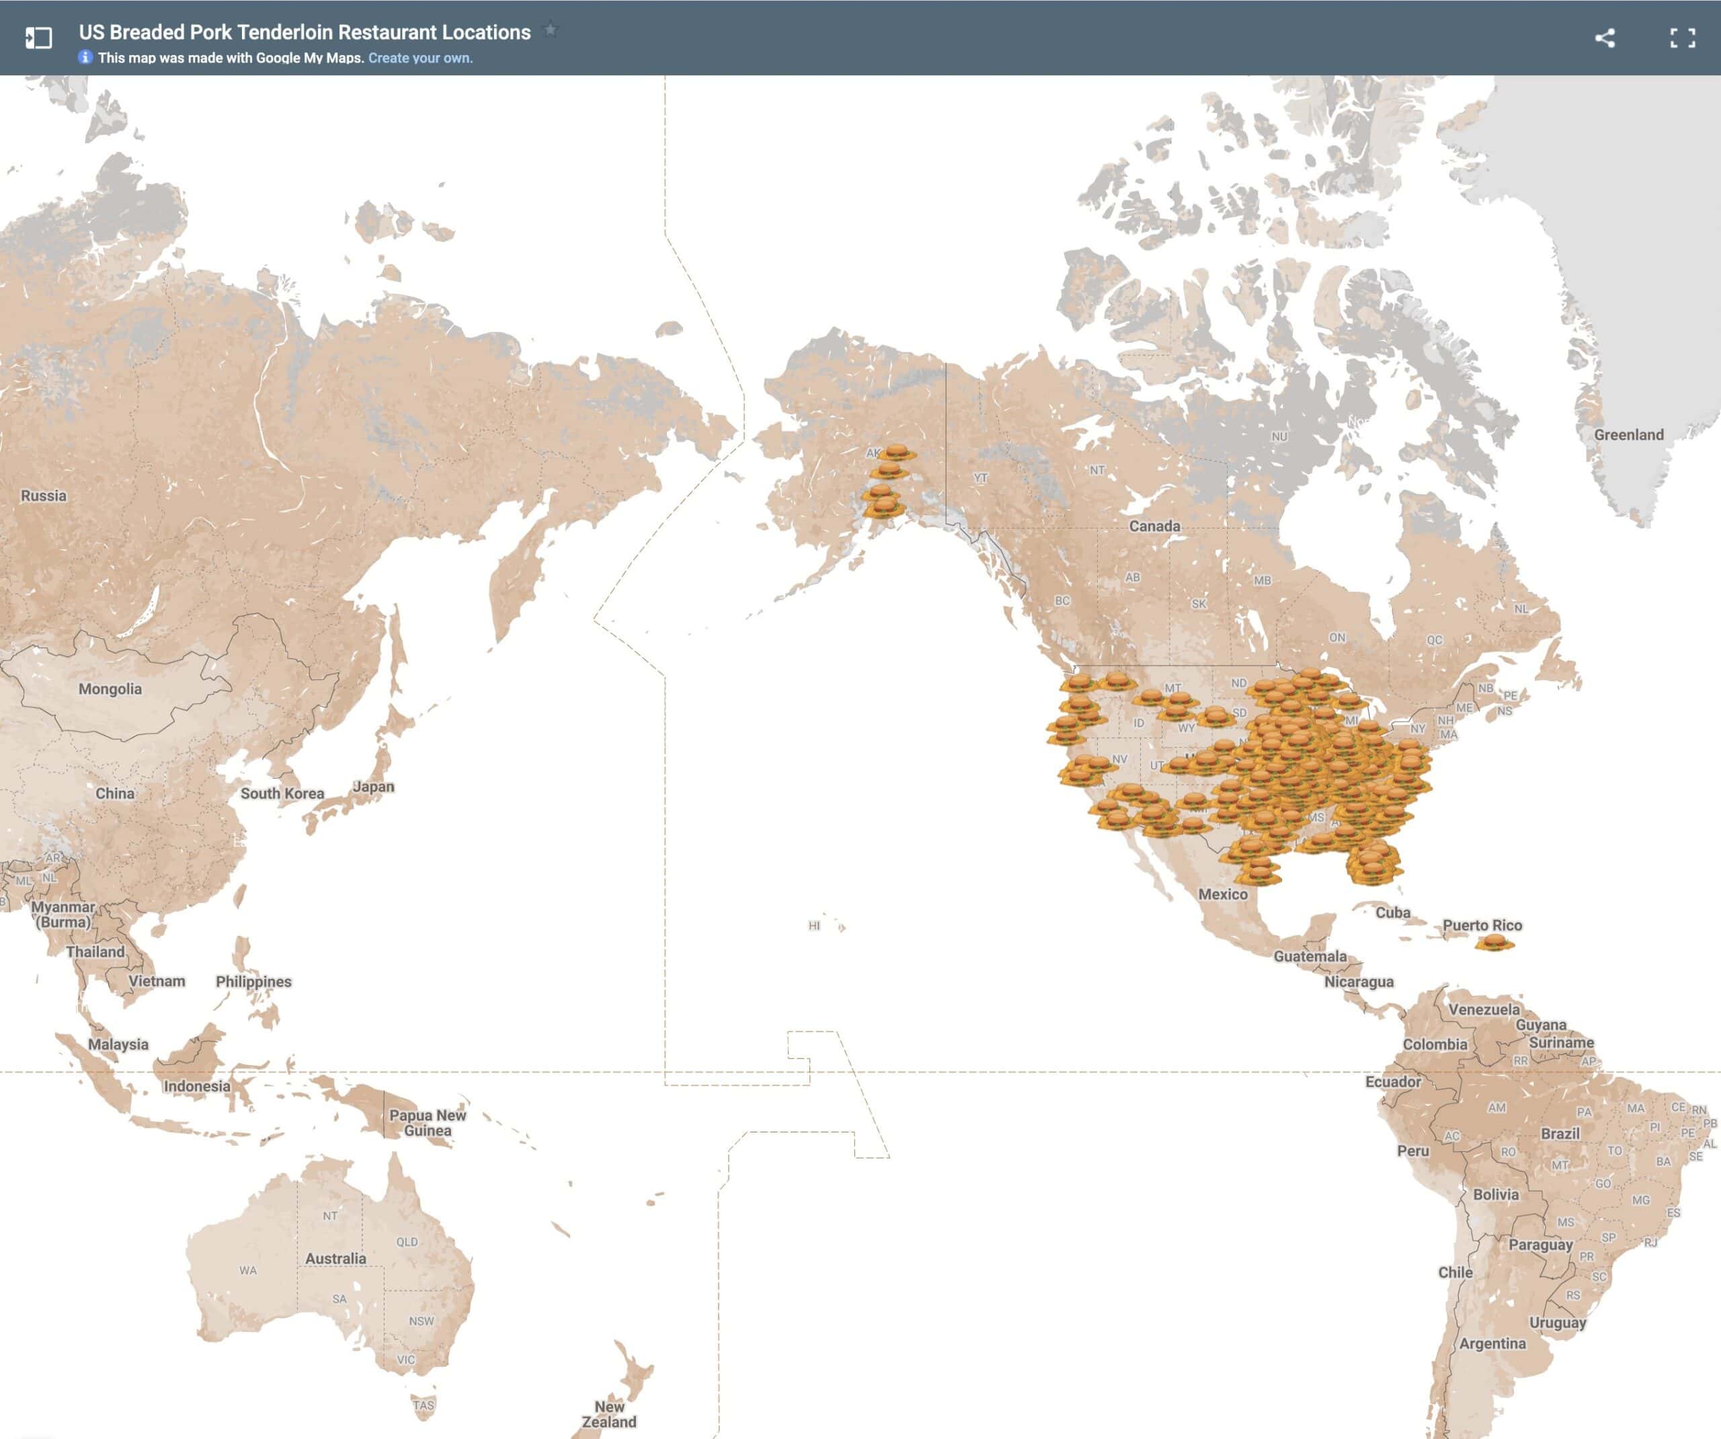The height and width of the screenshot is (1439, 1721).
Task: Star this map as a favorite
Action: (x=551, y=30)
